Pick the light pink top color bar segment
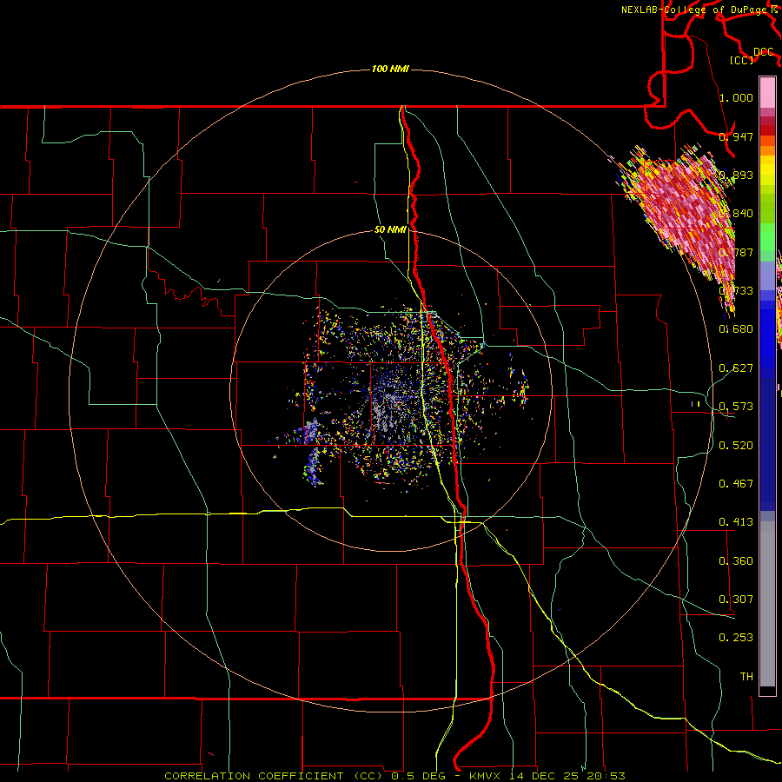This screenshot has height=782, width=782. (767, 93)
